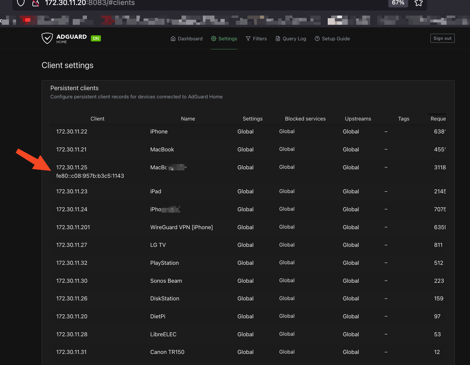Click PlayStation's request count 512
This screenshot has width=470, height=365.
point(439,263)
